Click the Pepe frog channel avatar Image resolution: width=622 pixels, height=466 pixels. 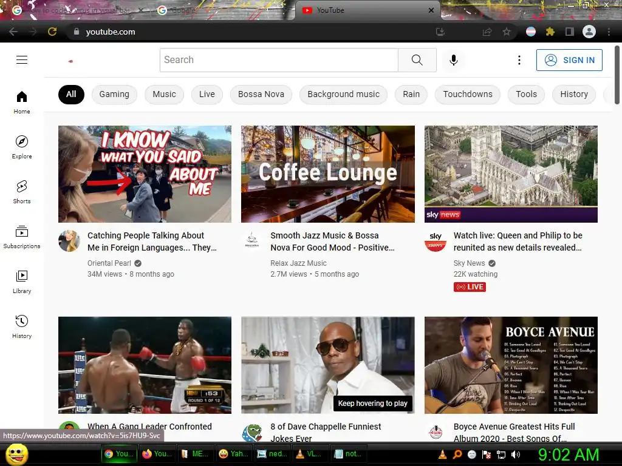click(253, 432)
